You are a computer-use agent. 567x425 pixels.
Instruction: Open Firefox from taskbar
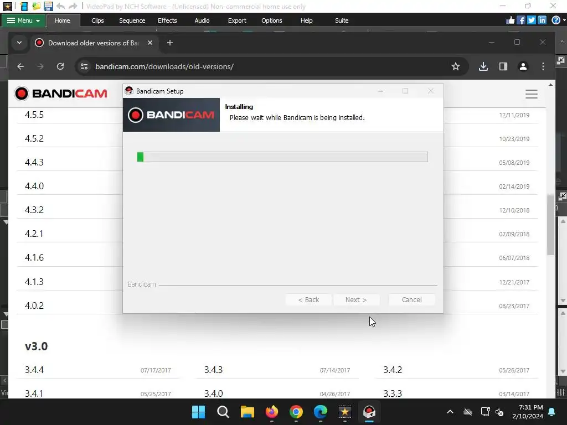pos(271,412)
